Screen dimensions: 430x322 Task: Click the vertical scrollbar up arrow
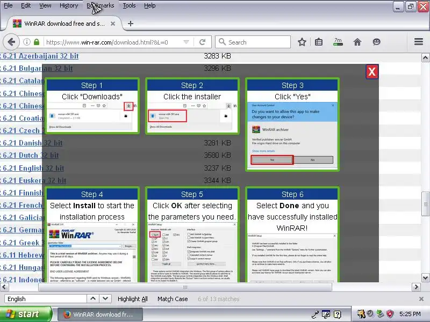tap(425, 57)
